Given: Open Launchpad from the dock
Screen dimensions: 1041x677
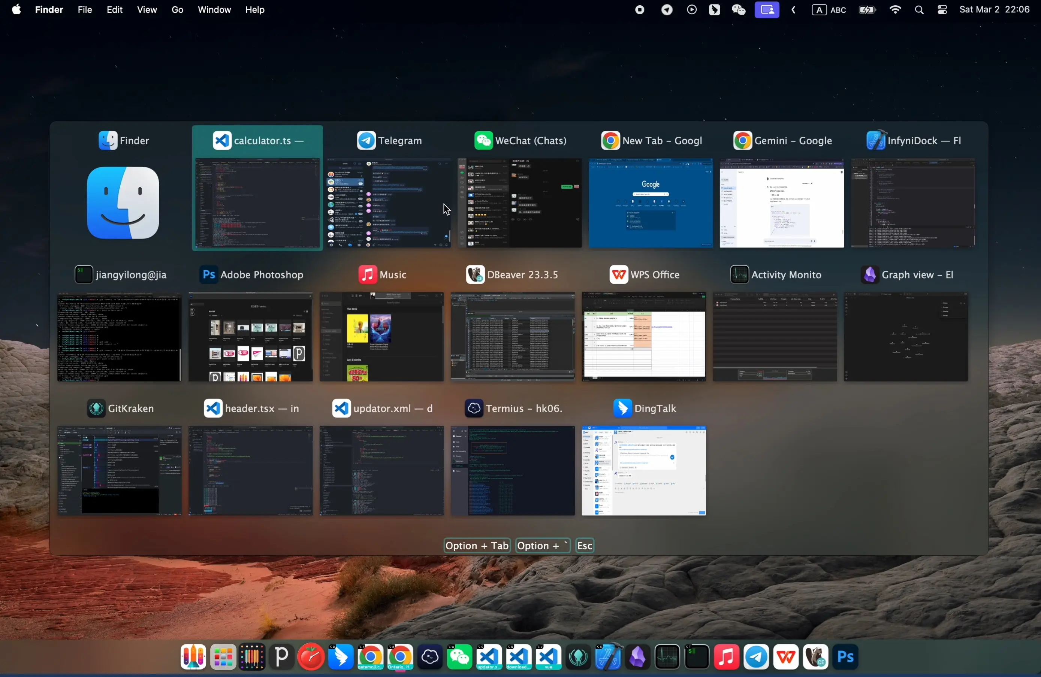Looking at the screenshot, I should click(223, 657).
